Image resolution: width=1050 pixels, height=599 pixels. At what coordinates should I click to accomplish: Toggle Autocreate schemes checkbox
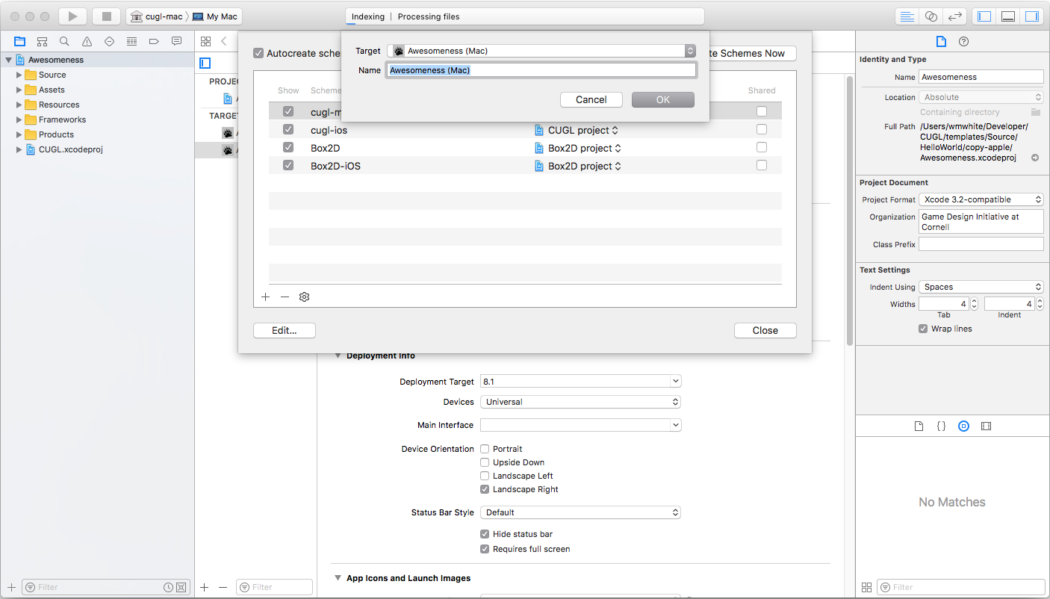[x=258, y=53]
